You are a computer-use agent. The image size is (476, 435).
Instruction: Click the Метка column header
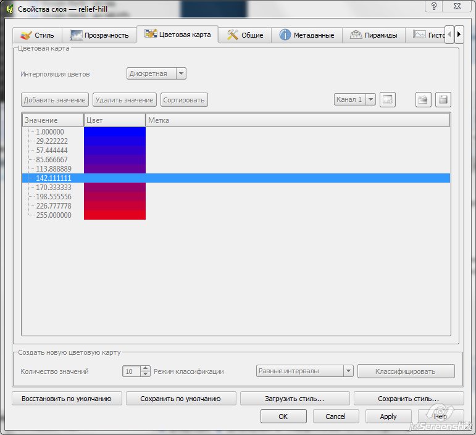[298, 120]
